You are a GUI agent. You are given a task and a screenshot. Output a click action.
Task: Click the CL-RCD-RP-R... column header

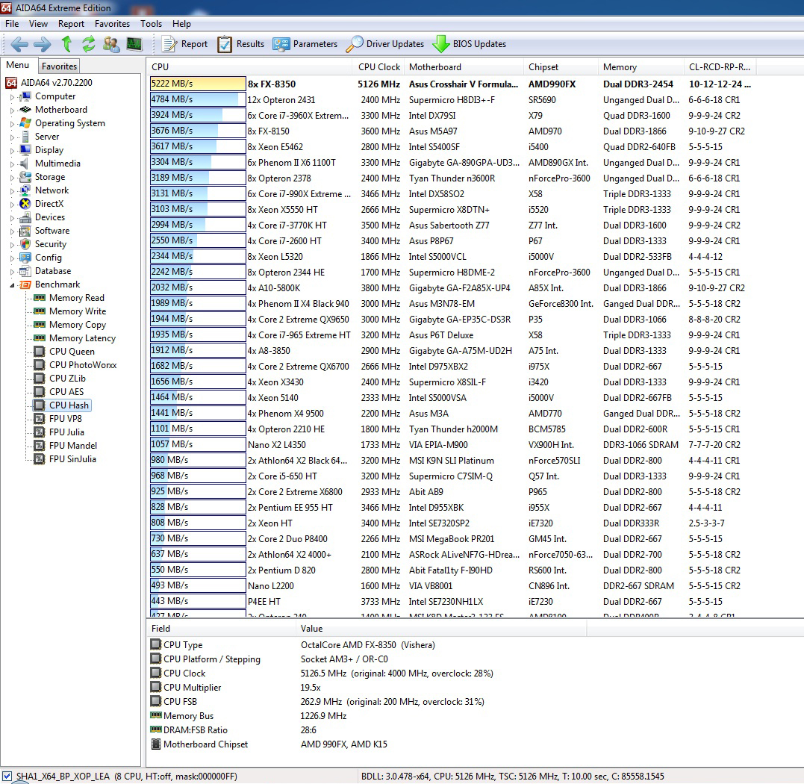tap(720, 66)
